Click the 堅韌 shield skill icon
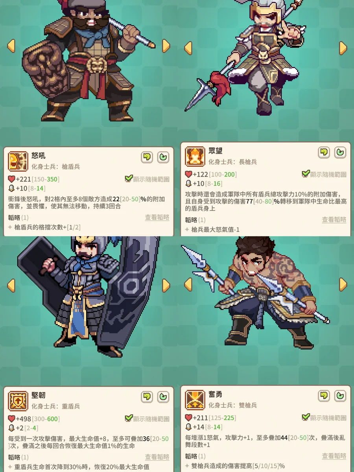The image size is (354, 472). [18, 401]
